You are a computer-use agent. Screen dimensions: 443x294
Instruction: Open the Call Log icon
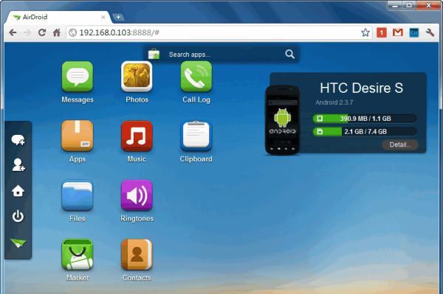point(196,77)
